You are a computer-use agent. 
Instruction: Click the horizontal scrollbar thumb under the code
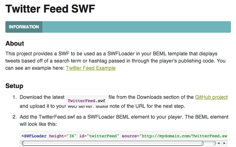pyautogui.click(x=112, y=143)
